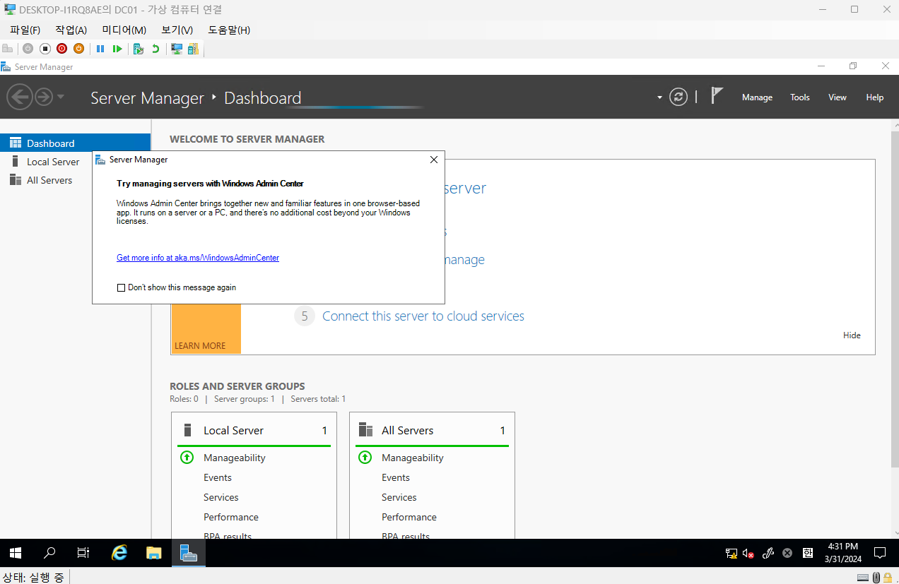Click the Forward arrow in Server Manager header
This screenshot has width=899, height=584.
[x=44, y=97]
